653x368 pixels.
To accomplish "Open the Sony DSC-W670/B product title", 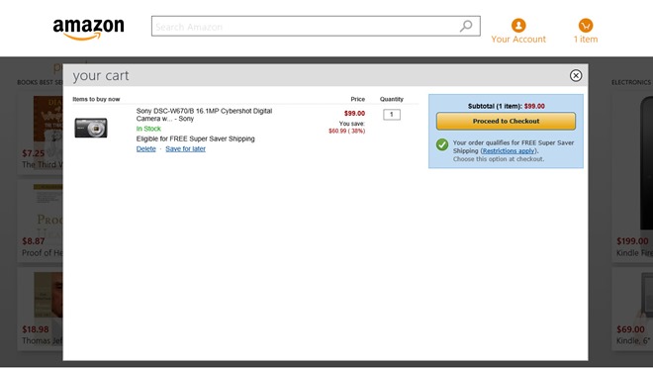I will 204,115.
